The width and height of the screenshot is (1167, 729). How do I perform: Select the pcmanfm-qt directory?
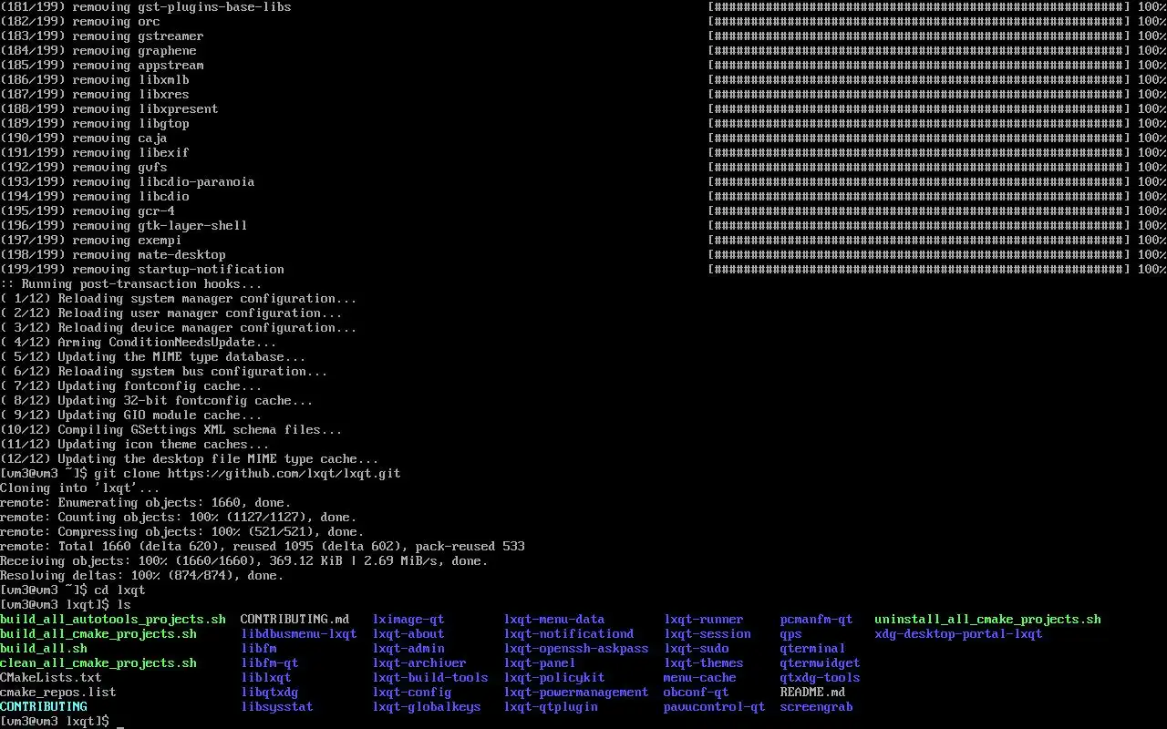pyautogui.click(x=817, y=620)
